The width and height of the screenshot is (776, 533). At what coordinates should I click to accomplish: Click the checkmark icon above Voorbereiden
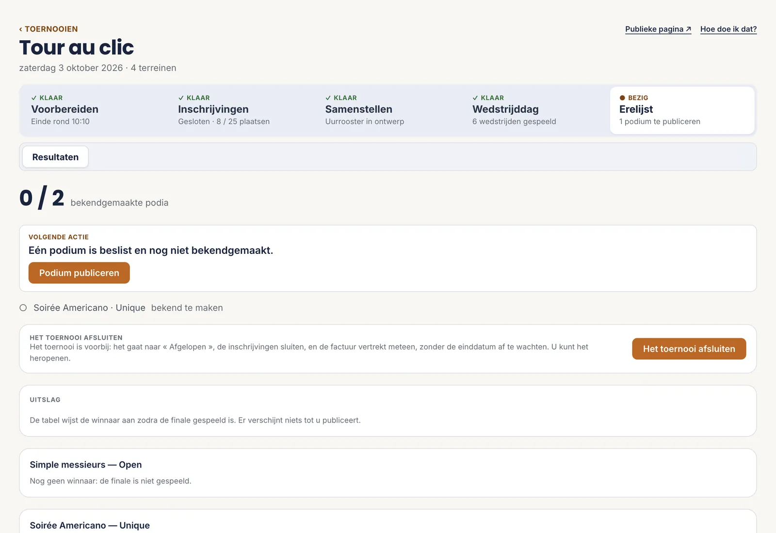[34, 98]
